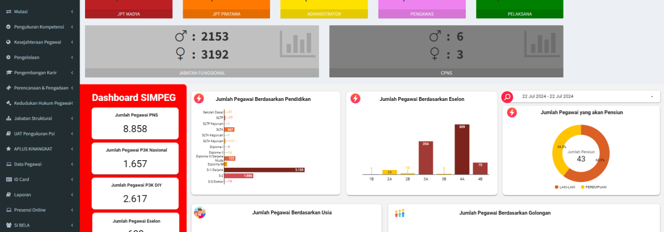Click the lightning icon on the Pendidikan chart
Image resolution: width=664 pixels, height=232 pixels.
click(x=199, y=99)
